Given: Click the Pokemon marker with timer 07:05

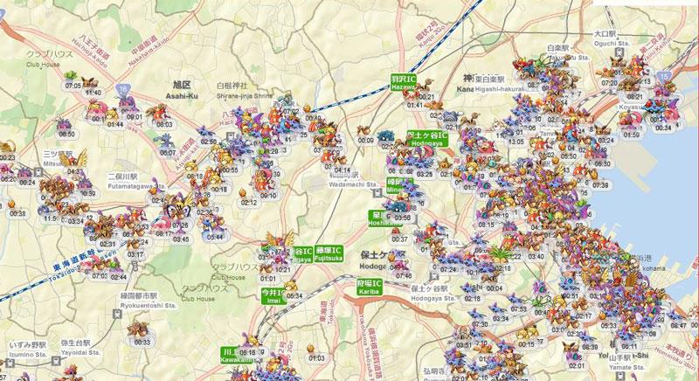Looking at the screenshot, I should pyautogui.click(x=73, y=81).
